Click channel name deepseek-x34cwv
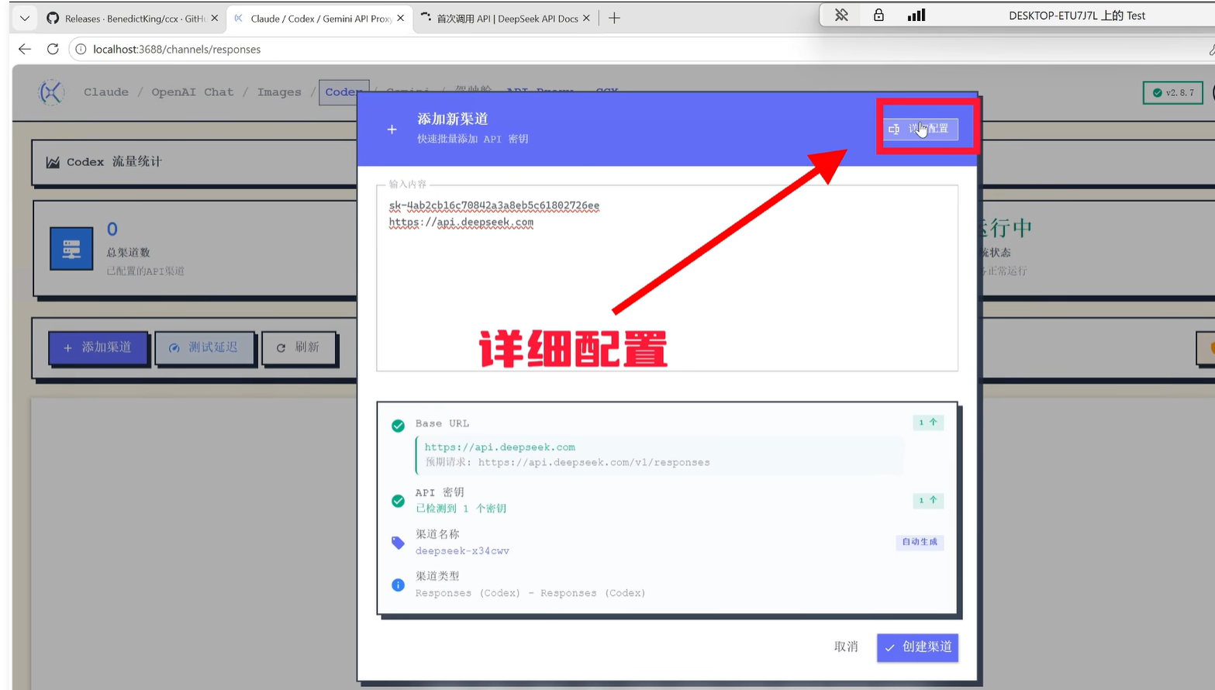This screenshot has width=1215, height=690. (462, 551)
